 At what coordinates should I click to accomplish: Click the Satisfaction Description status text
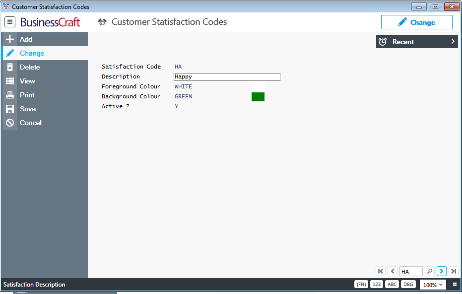pyautogui.click(x=34, y=285)
